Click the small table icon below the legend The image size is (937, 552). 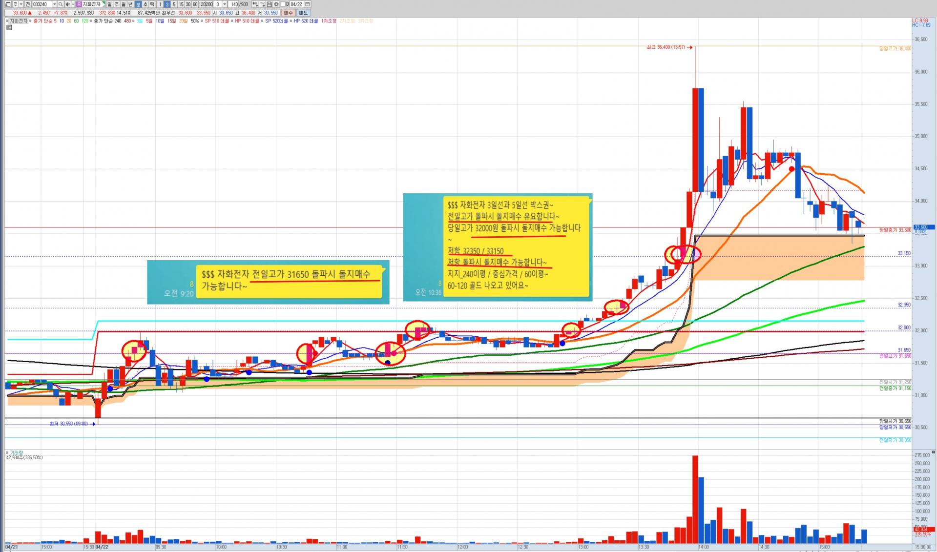click(x=9, y=28)
